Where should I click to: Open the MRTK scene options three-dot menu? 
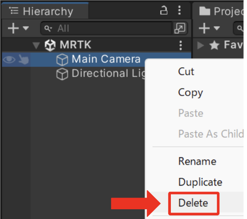181,45
